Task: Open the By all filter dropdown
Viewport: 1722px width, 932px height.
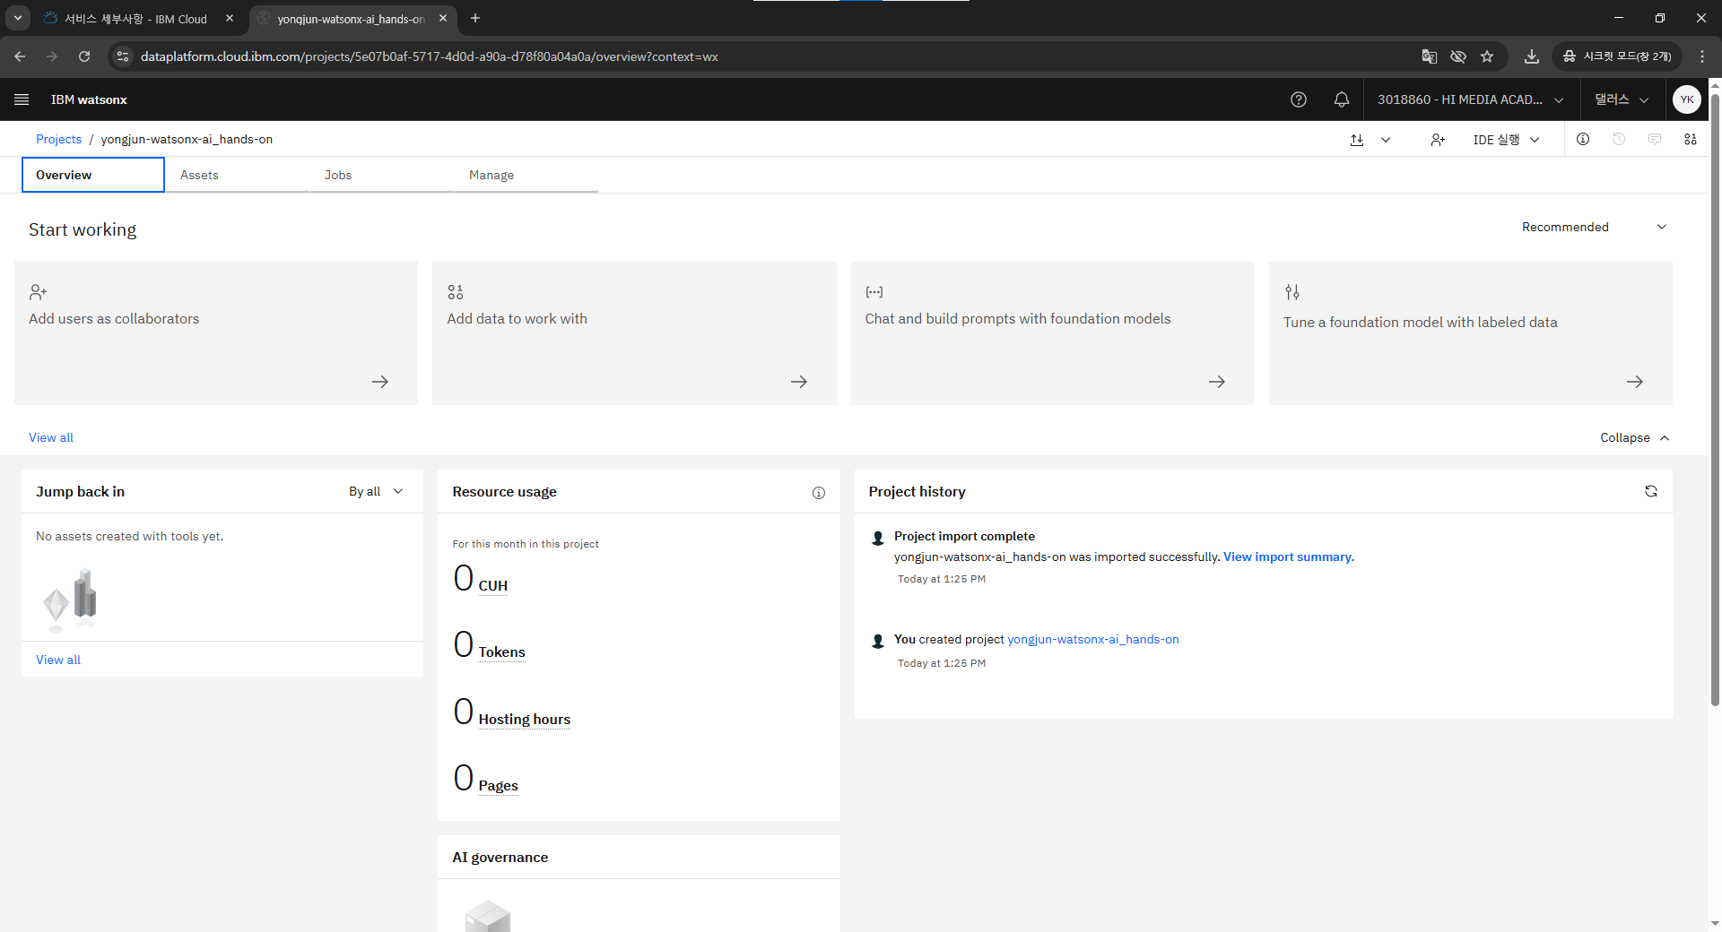Action: pyautogui.click(x=377, y=491)
